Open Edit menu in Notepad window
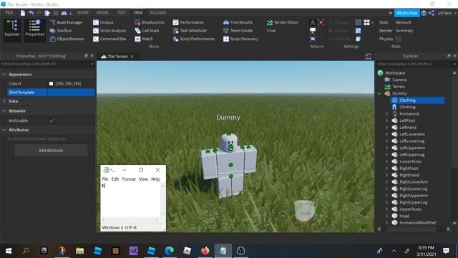458x258 pixels. click(x=115, y=179)
